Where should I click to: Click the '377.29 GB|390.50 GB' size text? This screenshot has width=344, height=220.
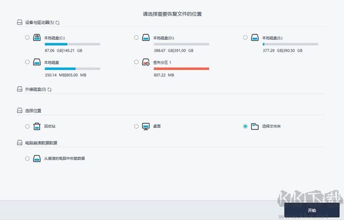(283, 50)
